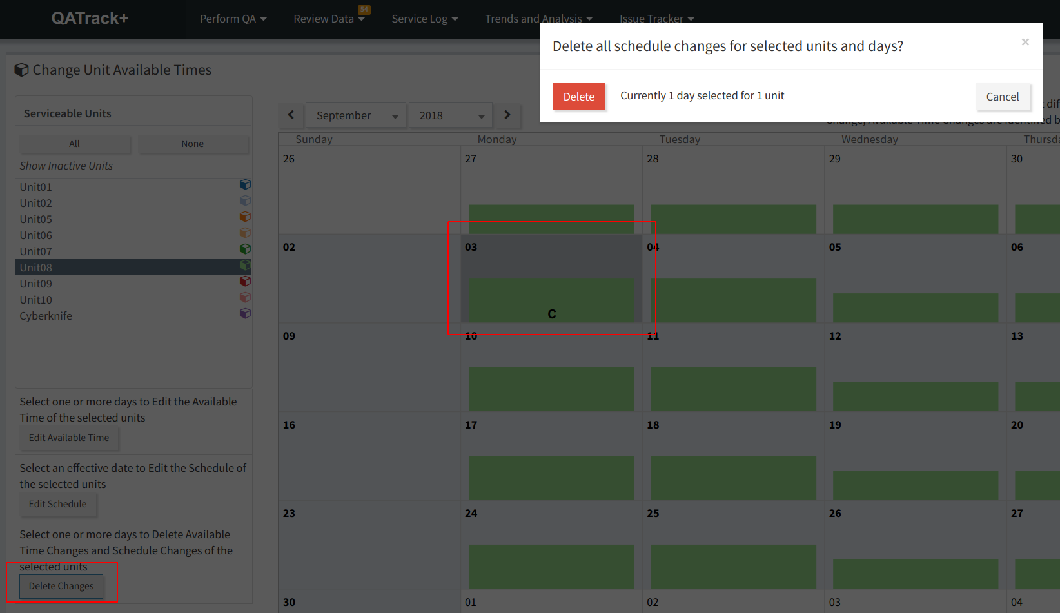Select calendar day Wednesday 19
The width and height of the screenshot is (1060, 613).
coord(915,456)
